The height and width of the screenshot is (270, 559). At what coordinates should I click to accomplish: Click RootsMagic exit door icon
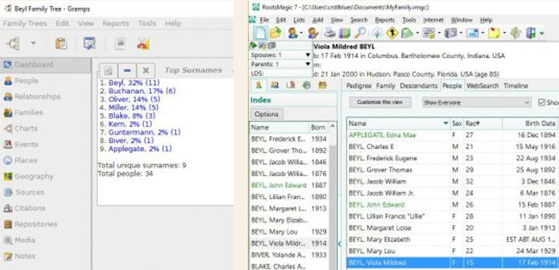[x=531, y=33]
